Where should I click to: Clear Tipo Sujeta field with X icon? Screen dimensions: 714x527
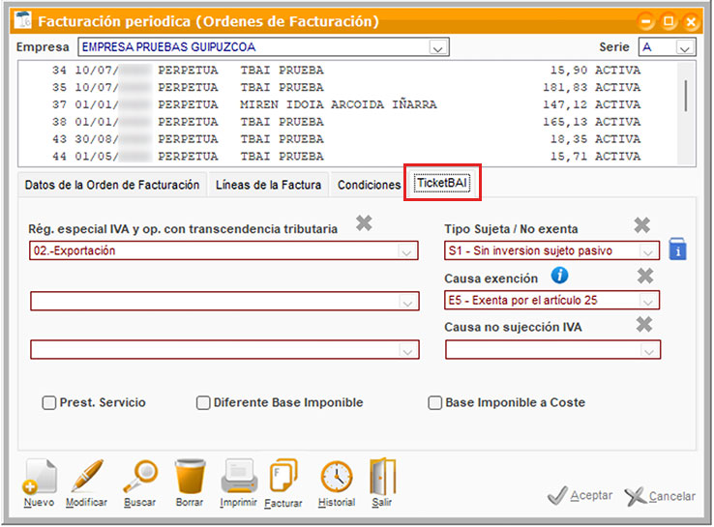pos(642,225)
